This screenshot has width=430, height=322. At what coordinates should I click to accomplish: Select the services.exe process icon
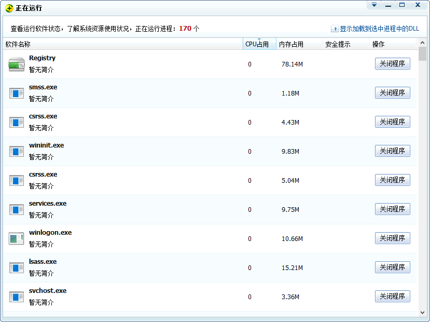coord(17,210)
